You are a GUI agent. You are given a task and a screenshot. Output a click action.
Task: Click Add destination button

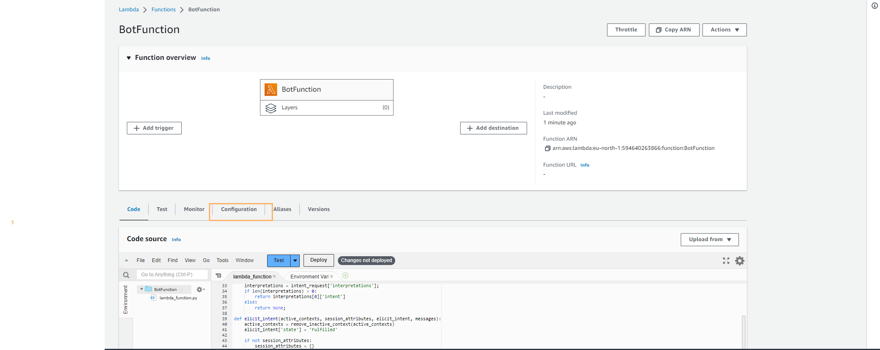493,128
